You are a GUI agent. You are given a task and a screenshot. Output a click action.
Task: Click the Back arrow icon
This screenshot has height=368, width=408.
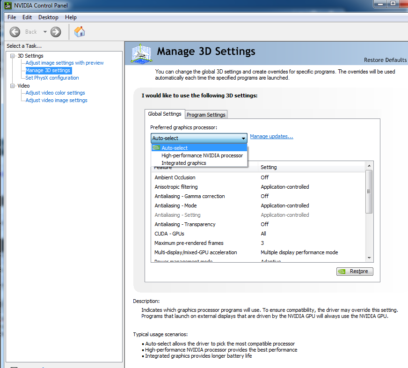pyautogui.click(x=15, y=32)
